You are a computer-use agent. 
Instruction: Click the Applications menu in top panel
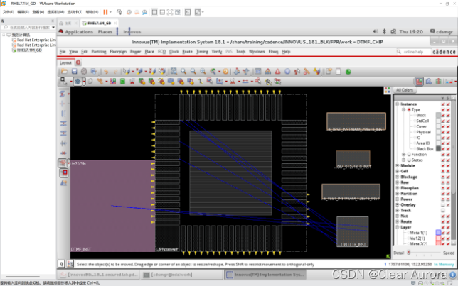pos(79,32)
